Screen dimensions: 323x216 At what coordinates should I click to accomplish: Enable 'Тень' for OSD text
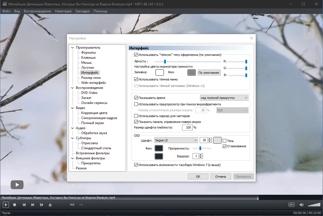click(x=225, y=141)
